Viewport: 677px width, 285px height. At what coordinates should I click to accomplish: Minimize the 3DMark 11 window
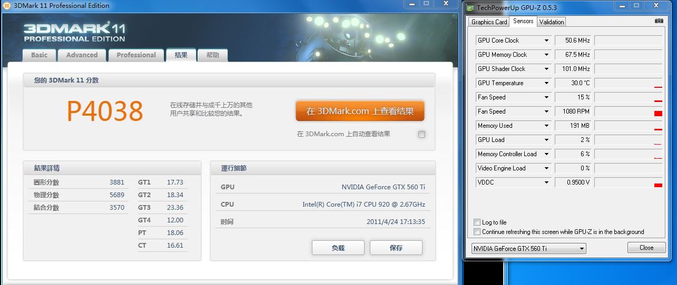412,4
